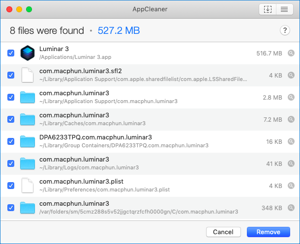The image size is (300, 244).
Task: Select the com.macphun.luminar3.plist file name
Action: 81,181
